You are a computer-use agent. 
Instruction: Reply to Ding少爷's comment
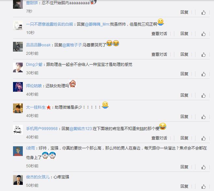click(184, 74)
